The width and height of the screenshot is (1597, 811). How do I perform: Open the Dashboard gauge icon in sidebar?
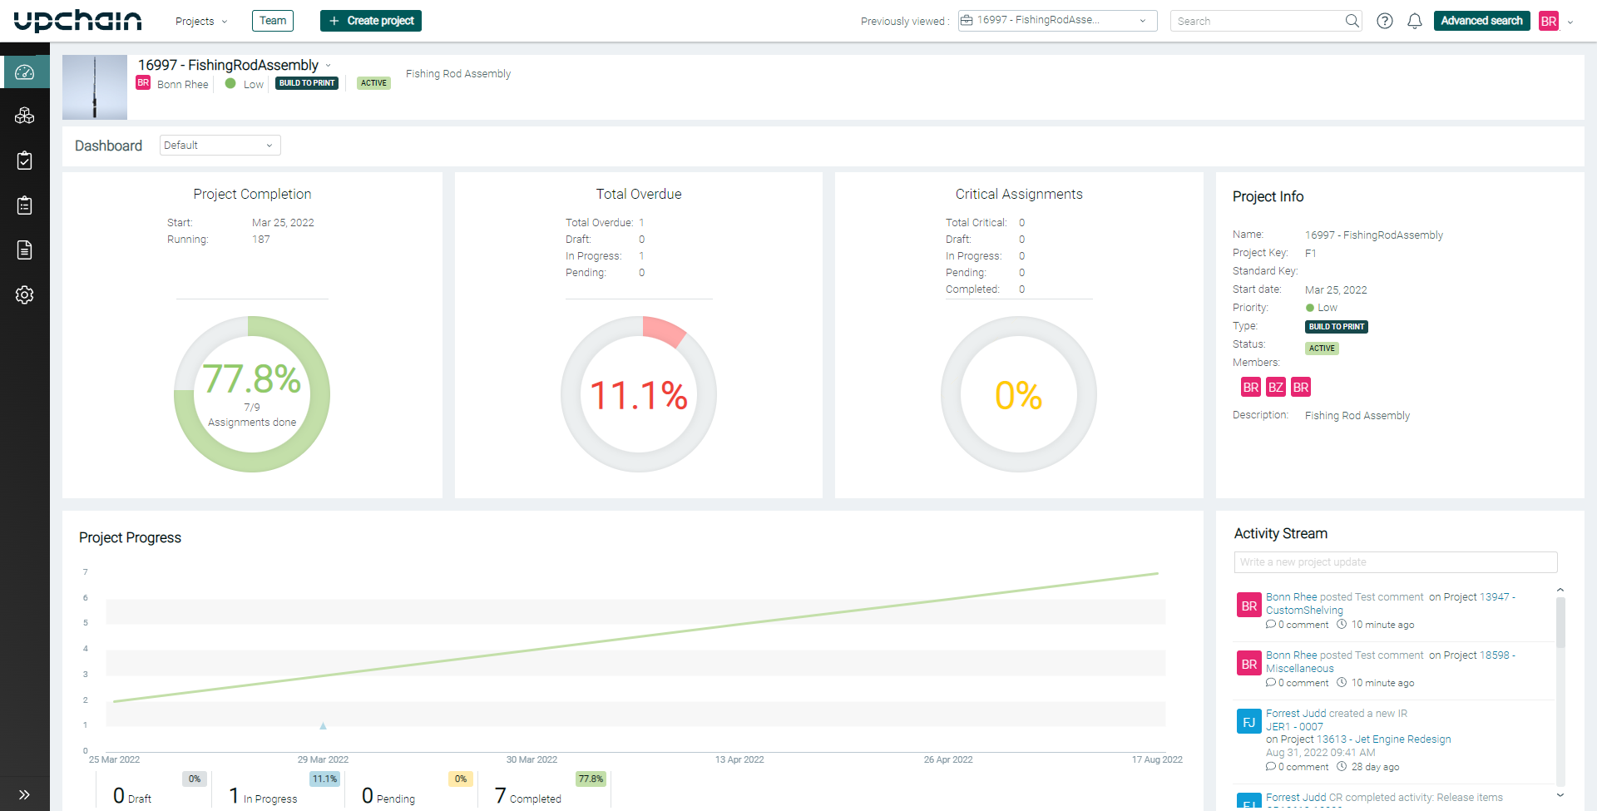coord(25,72)
